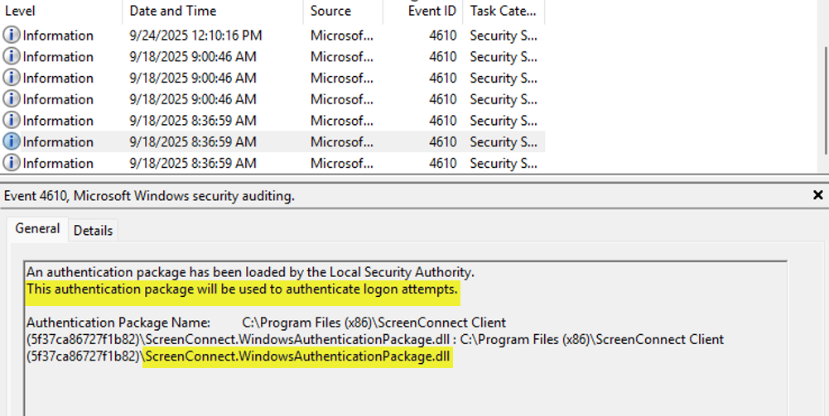Viewport: 829px width, 416px height.
Task: Click the Source column header
Action: (x=343, y=11)
